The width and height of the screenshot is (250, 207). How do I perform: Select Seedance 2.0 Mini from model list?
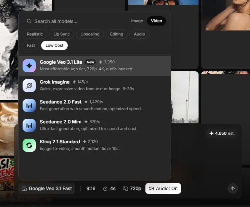pyautogui.click(x=95, y=125)
